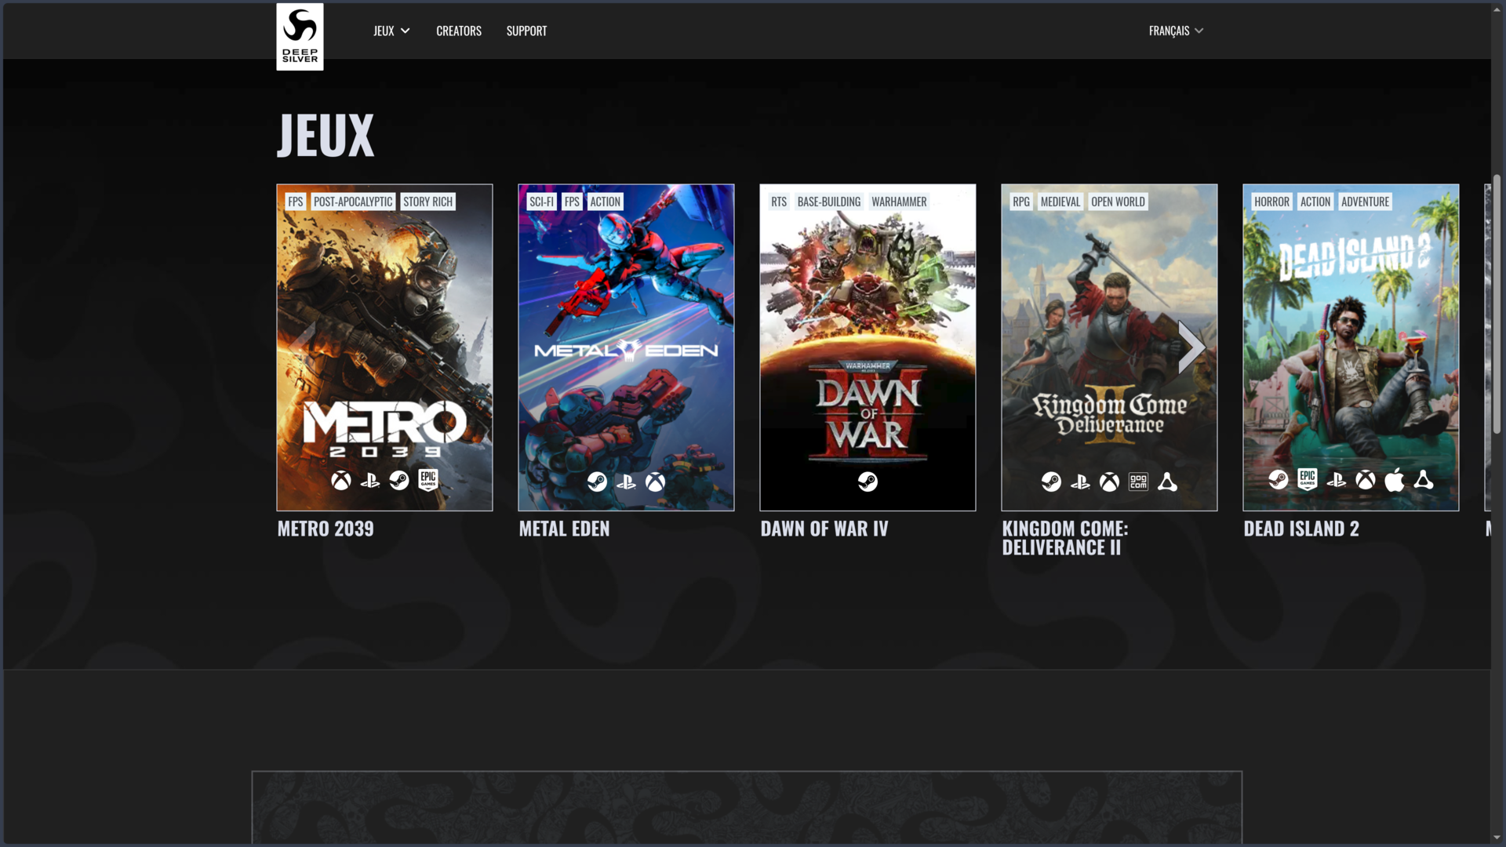Click the Steam icon on Metro 2039
This screenshot has width=1506, height=847.
click(399, 480)
